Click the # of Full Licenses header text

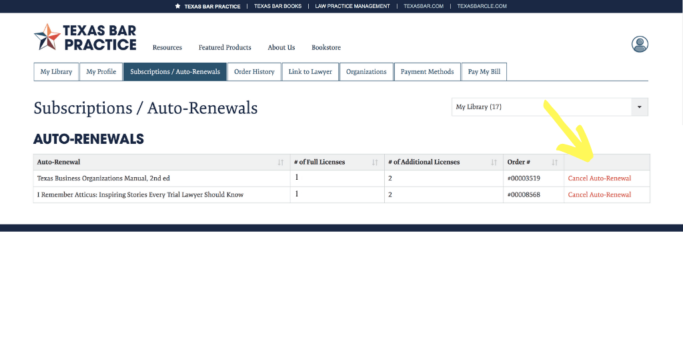click(x=319, y=163)
